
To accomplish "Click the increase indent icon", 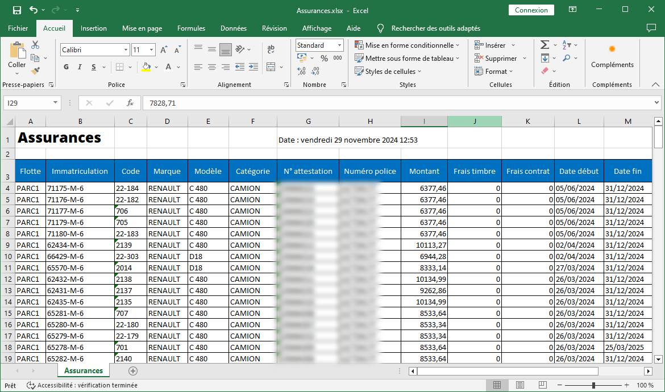I will click(x=253, y=67).
